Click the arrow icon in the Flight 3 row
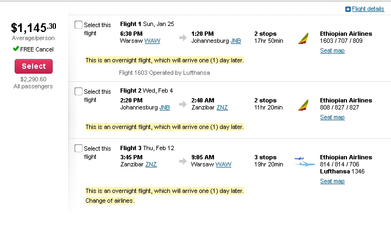This screenshot has height=252, width=391. tap(183, 161)
